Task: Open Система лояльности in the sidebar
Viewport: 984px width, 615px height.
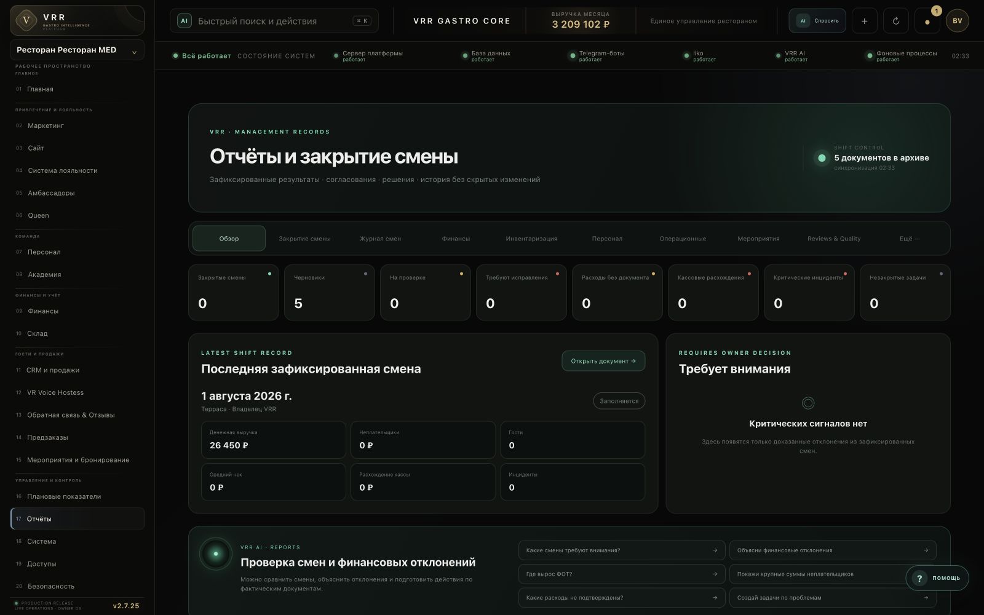Action: coord(77,170)
